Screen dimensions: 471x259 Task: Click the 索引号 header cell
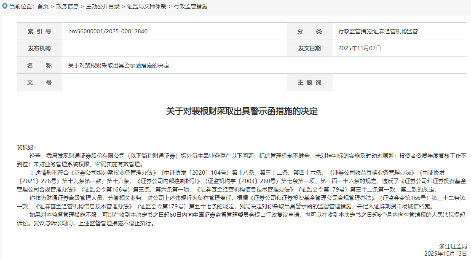pos(39,32)
